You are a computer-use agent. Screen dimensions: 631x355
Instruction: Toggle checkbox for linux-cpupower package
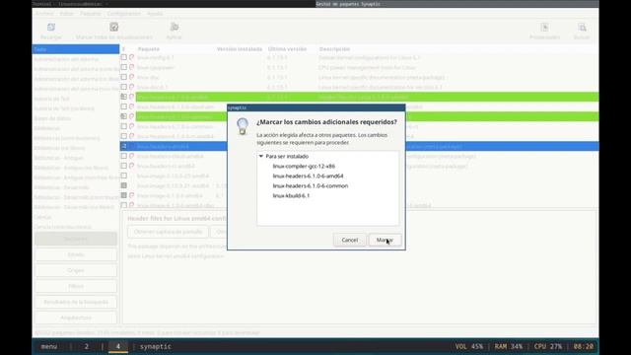pyautogui.click(x=124, y=67)
